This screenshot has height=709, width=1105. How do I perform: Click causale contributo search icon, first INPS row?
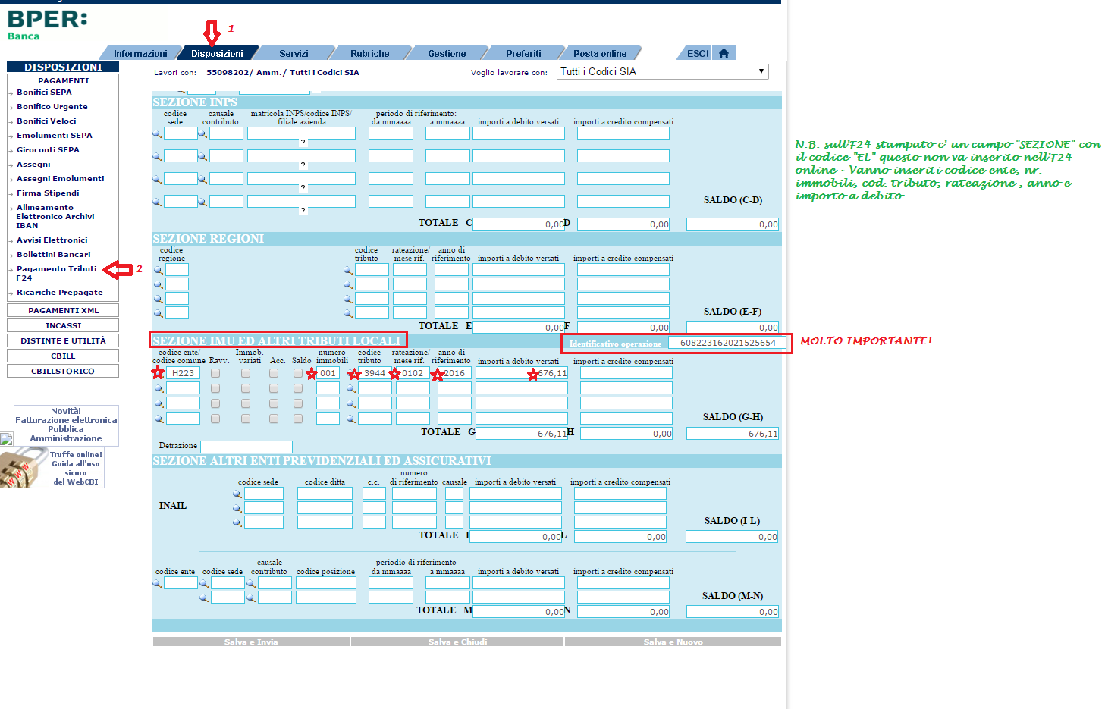coord(202,133)
